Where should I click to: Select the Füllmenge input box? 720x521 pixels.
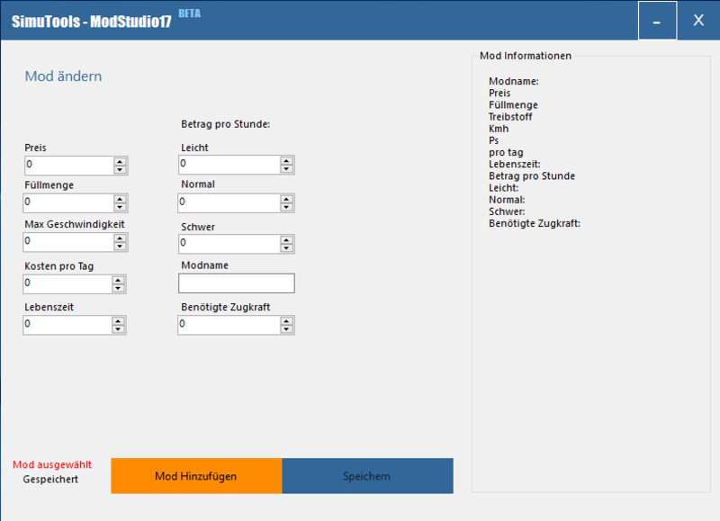tap(67, 202)
